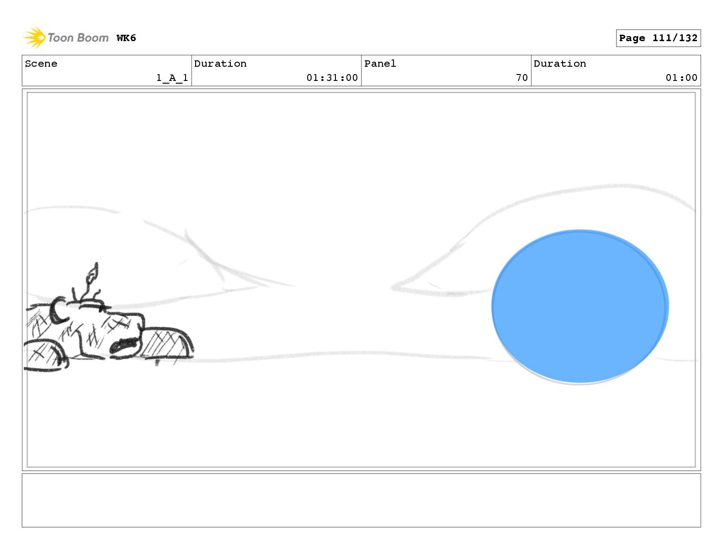Click the Toon Boom logo
The image size is (723, 560).
pyautogui.click(x=66, y=37)
